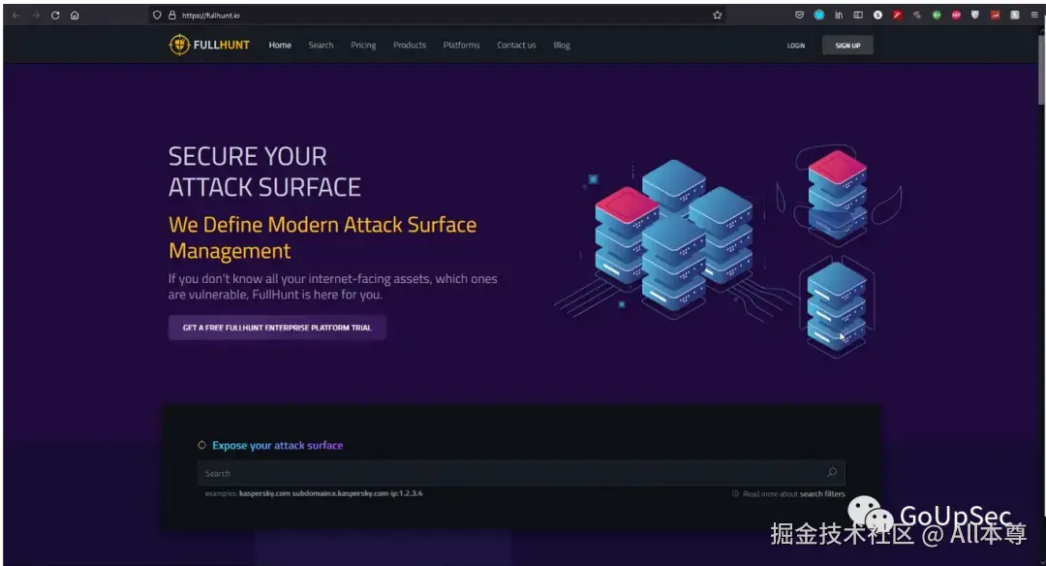Viewport: 1046px width, 566px height.
Task: Save page using the Pocket icon
Action: [799, 15]
